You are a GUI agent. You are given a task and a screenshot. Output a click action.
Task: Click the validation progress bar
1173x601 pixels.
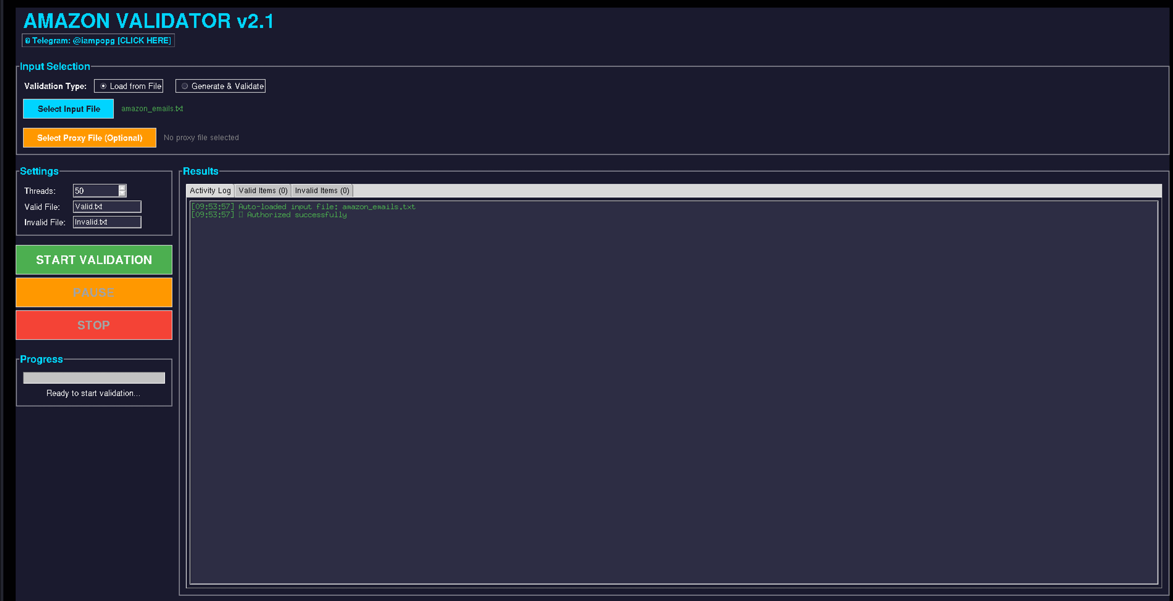click(x=94, y=378)
